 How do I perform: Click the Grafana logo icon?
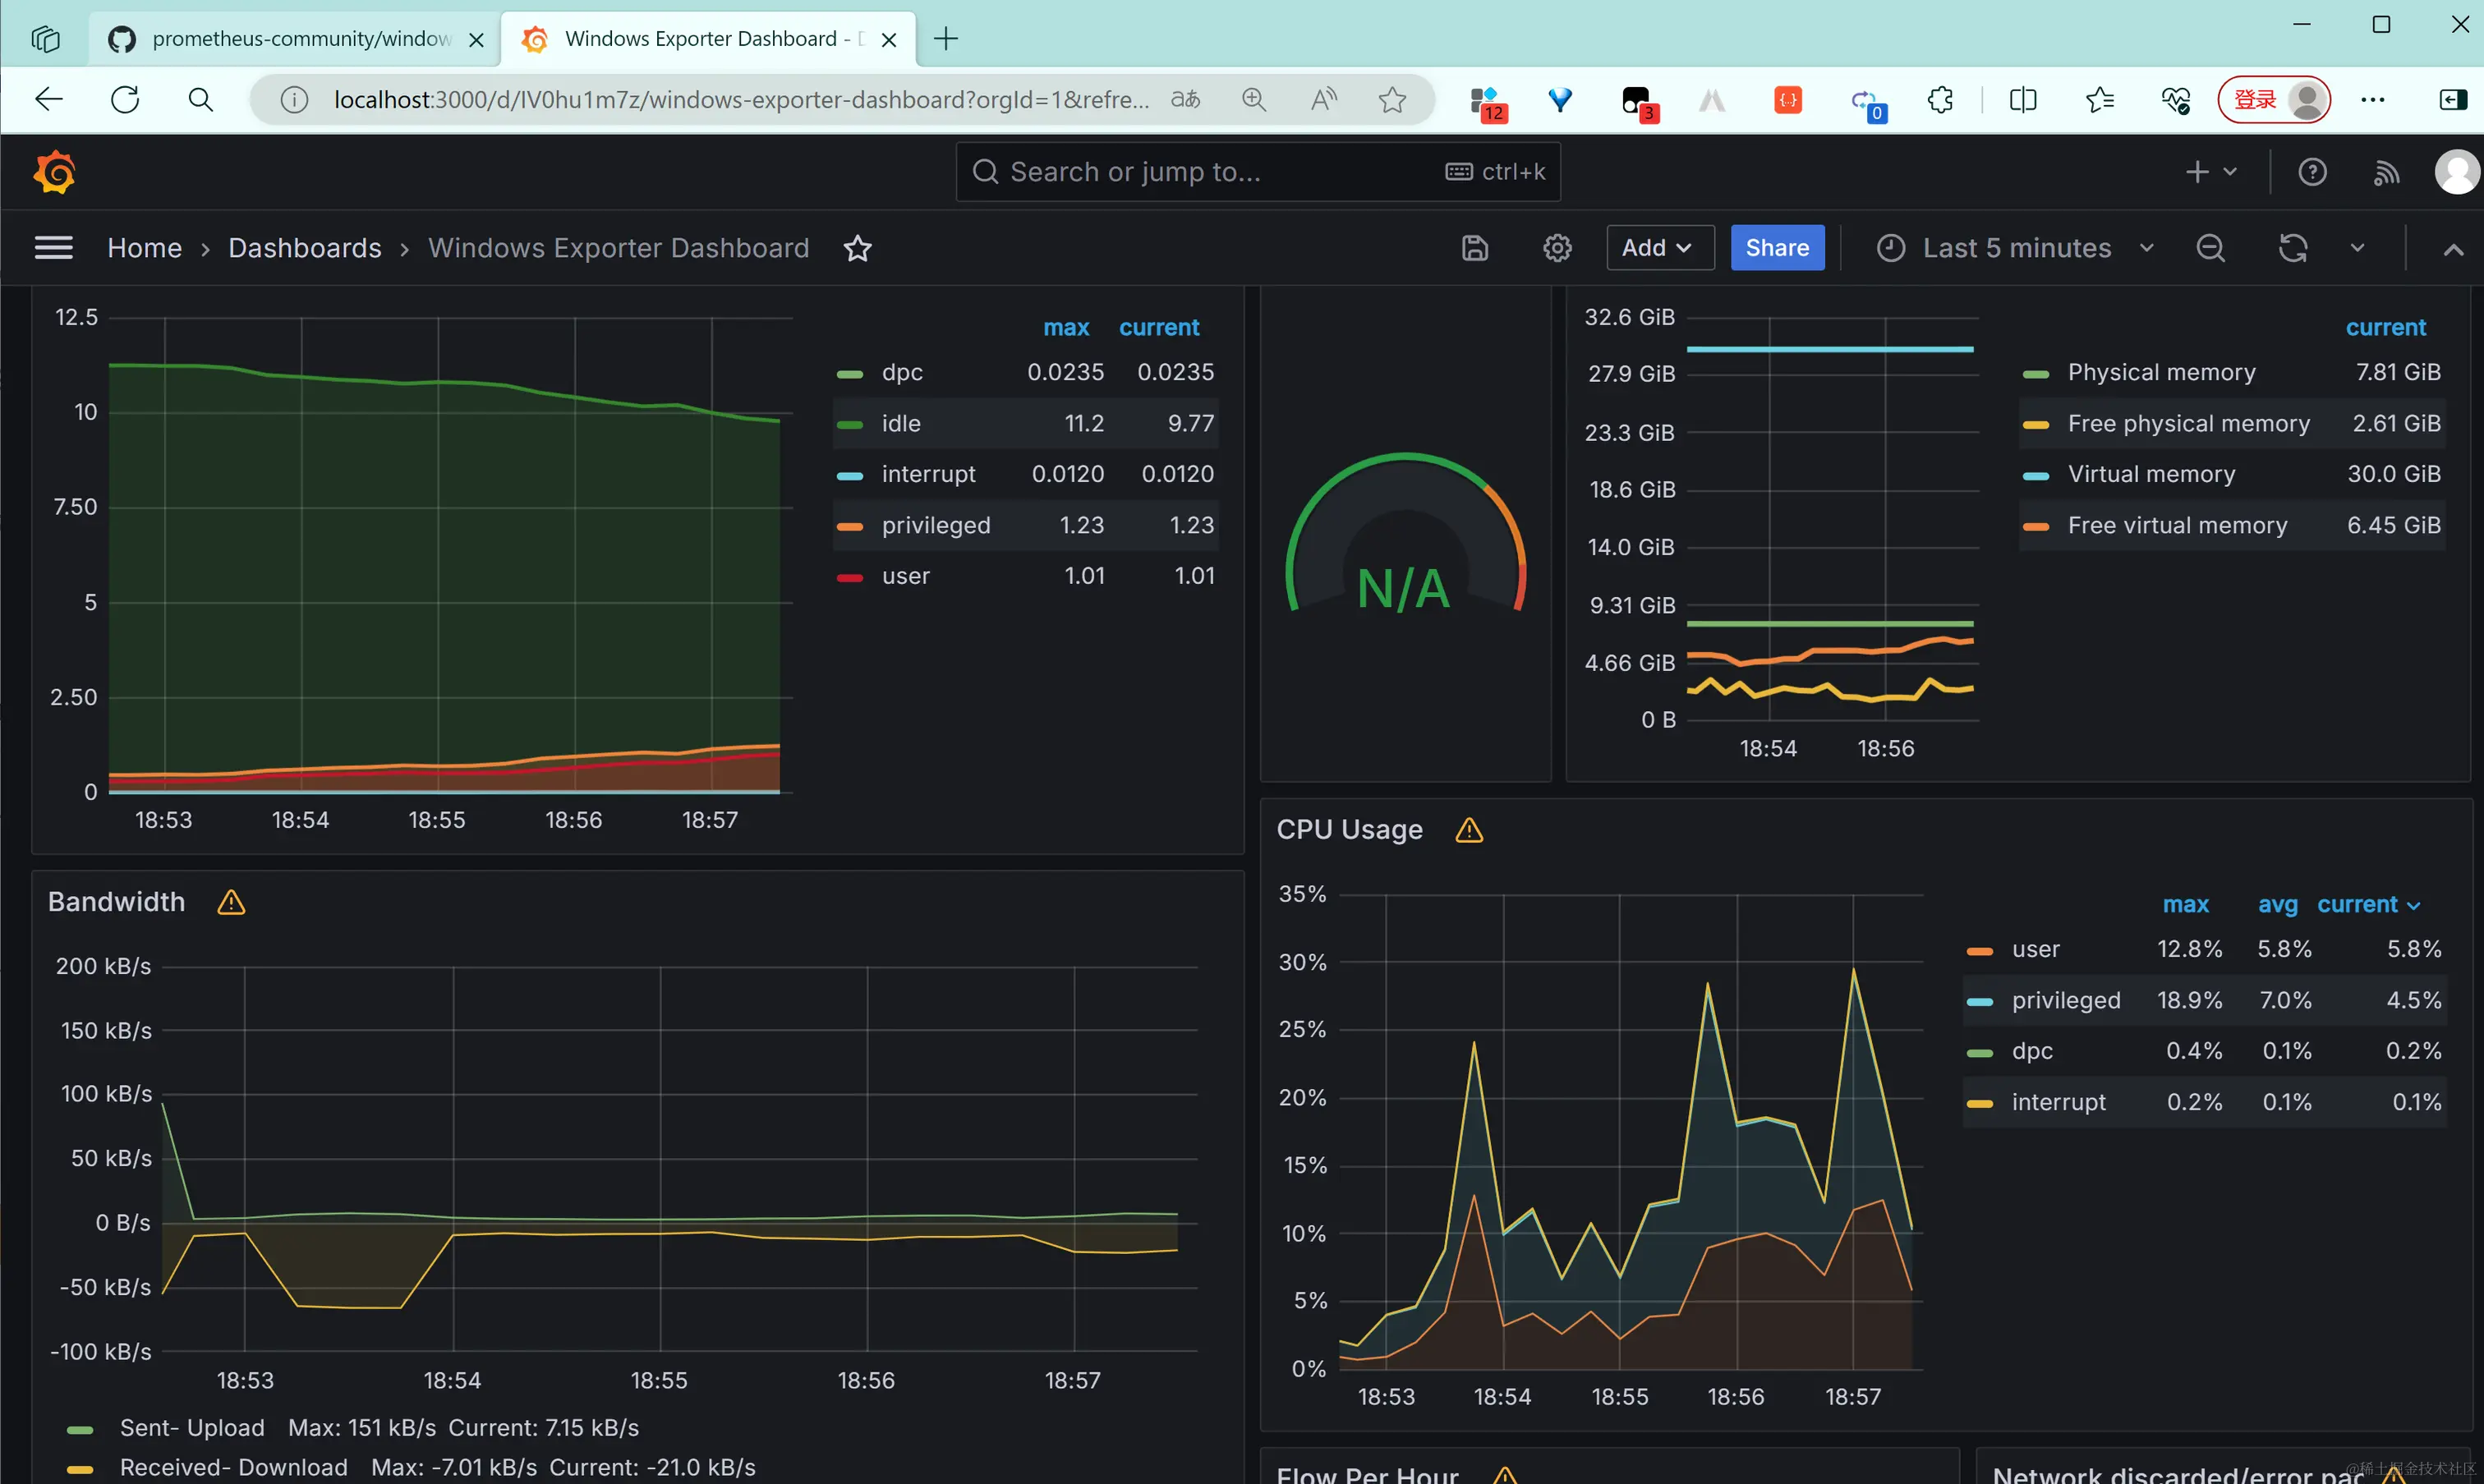[54, 172]
